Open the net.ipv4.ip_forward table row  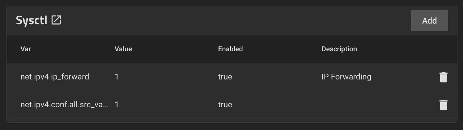(x=232, y=77)
